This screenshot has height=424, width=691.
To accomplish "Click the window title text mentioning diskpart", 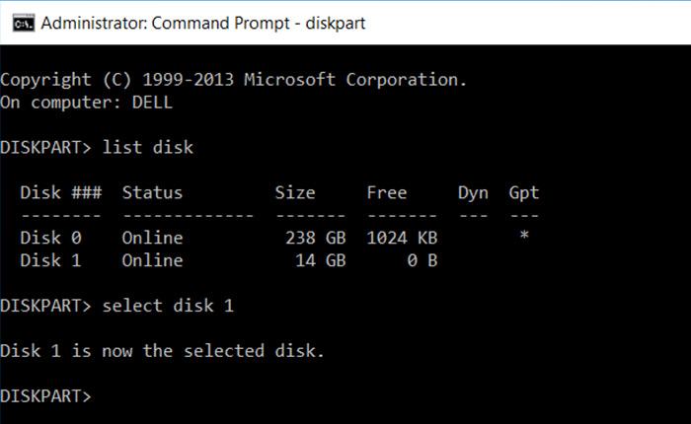I will tap(203, 24).
